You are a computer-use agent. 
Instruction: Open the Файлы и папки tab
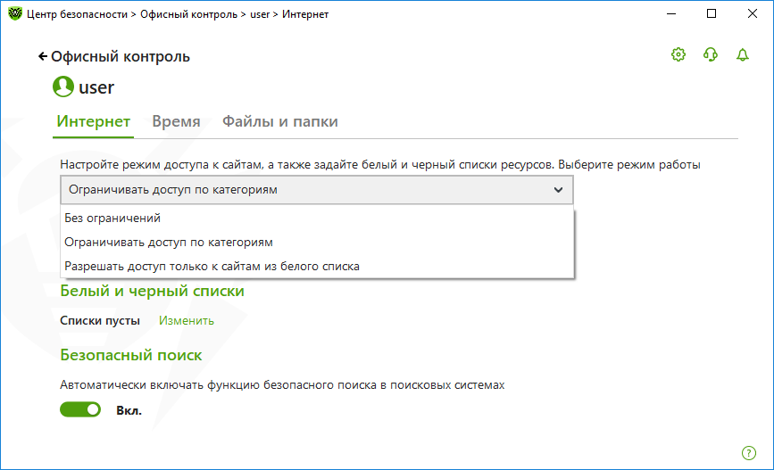click(280, 121)
